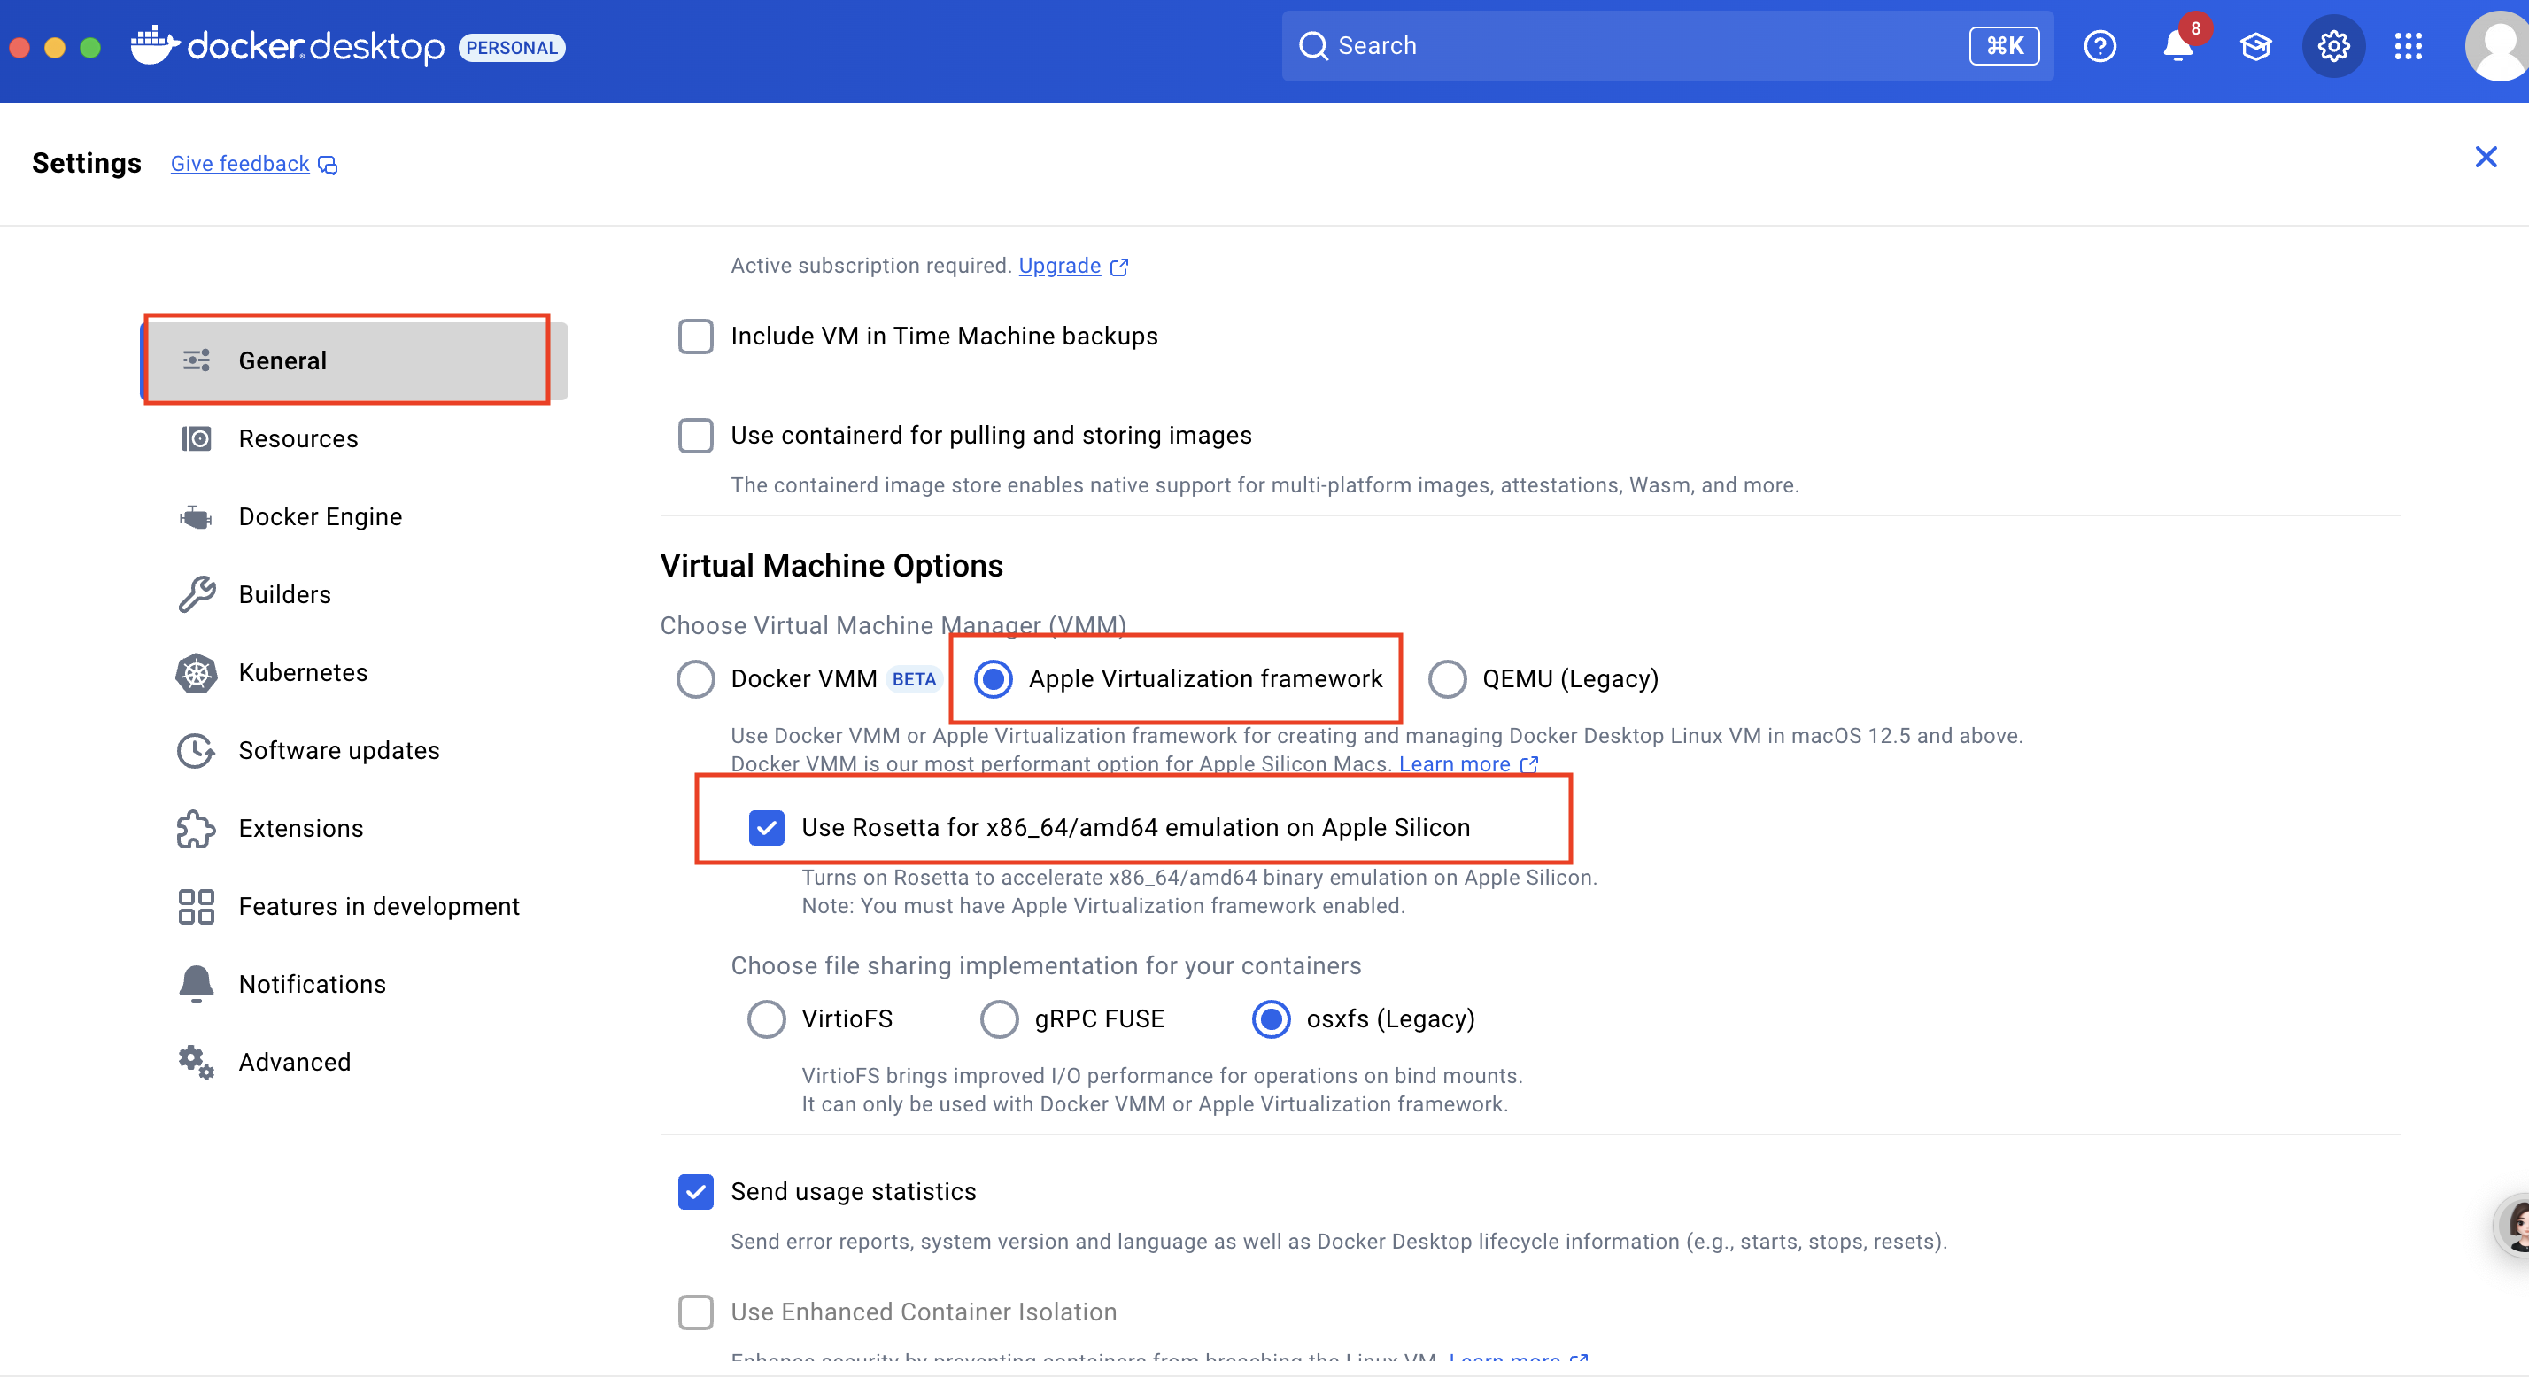
Task: Click the 'Virtual Machine Options' heading
Action: pyautogui.click(x=831, y=566)
